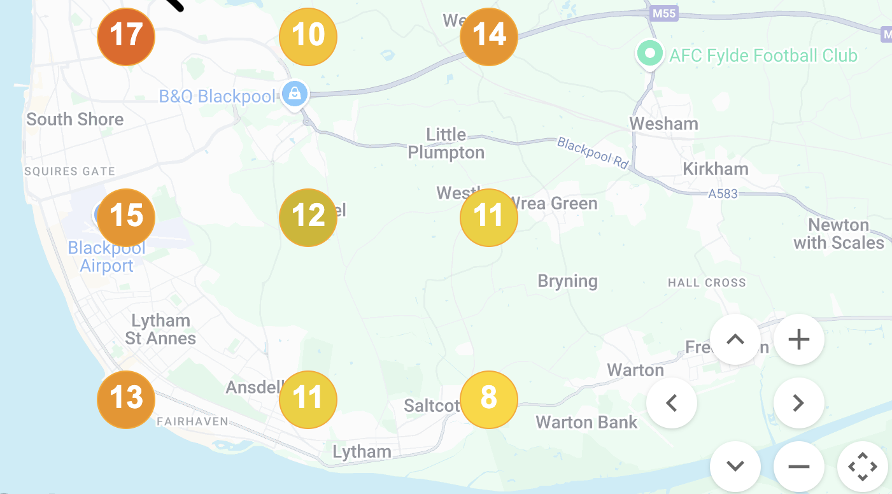
Task: Pan the map right with arrow
Action: [798, 403]
